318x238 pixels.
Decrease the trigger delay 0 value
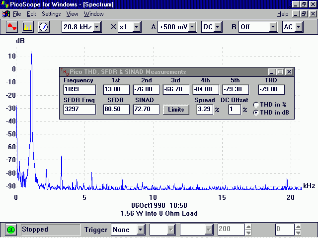click(x=298, y=233)
